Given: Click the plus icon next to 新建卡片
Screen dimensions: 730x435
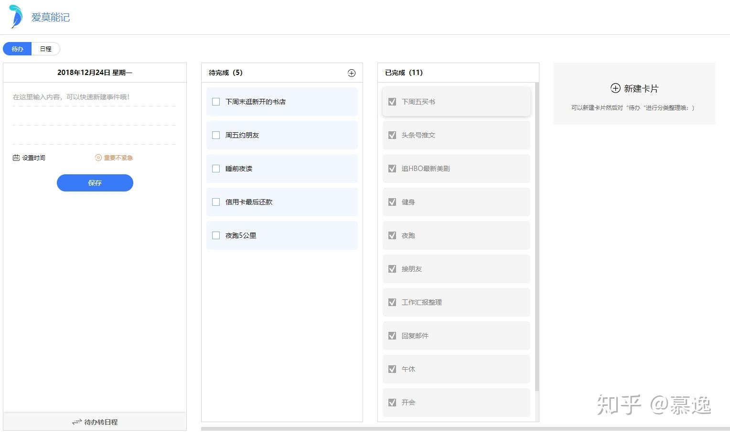Looking at the screenshot, I should coord(615,88).
